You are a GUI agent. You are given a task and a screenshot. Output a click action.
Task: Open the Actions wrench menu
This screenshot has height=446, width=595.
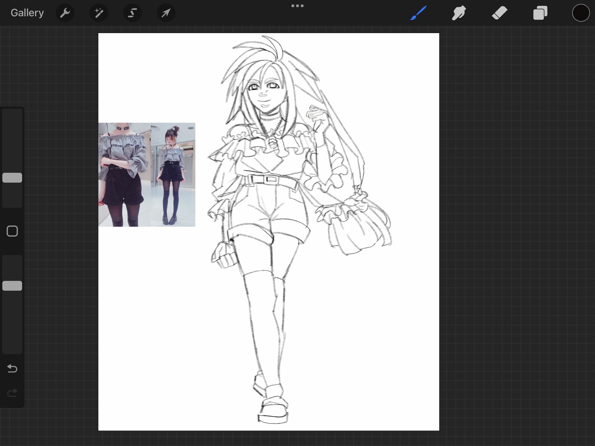point(65,13)
